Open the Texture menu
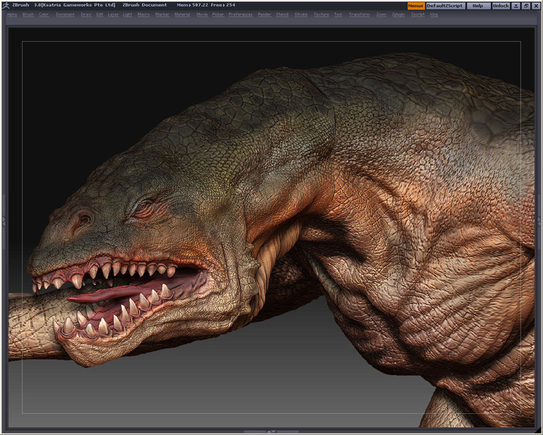Viewport: 543px width, 435px height. [x=322, y=14]
